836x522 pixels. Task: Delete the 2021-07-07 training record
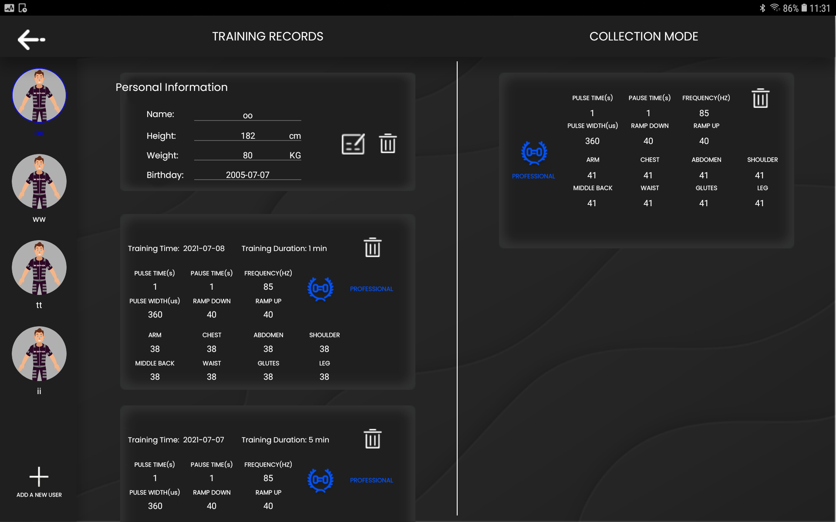tap(372, 439)
